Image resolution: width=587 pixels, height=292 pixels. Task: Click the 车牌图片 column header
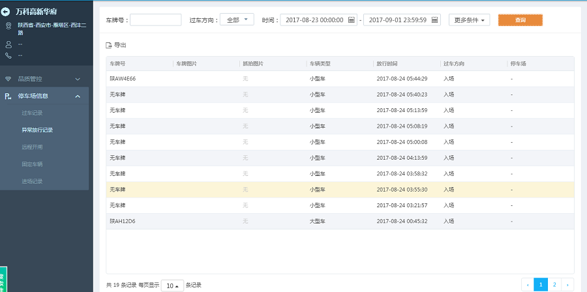click(187, 64)
